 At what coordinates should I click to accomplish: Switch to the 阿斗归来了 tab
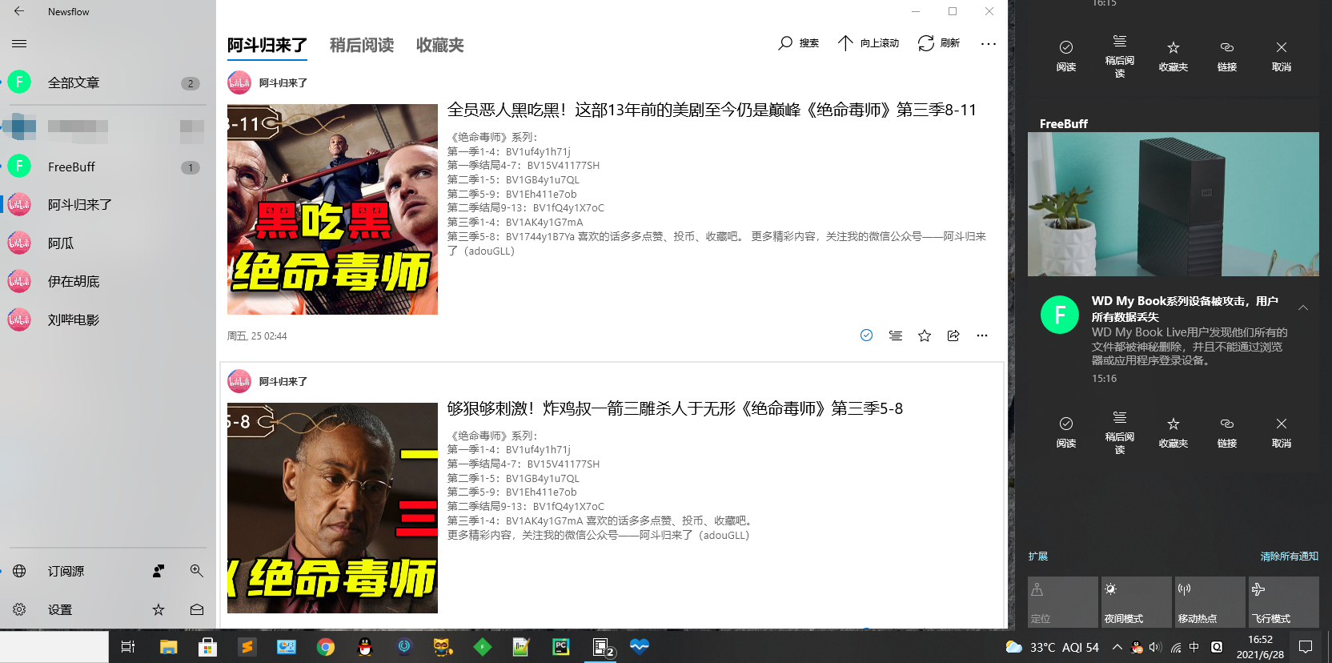click(x=267, y=46)
